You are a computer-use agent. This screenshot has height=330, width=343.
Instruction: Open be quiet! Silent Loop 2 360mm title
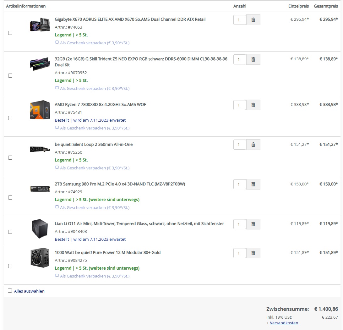(x=94, y=145)
